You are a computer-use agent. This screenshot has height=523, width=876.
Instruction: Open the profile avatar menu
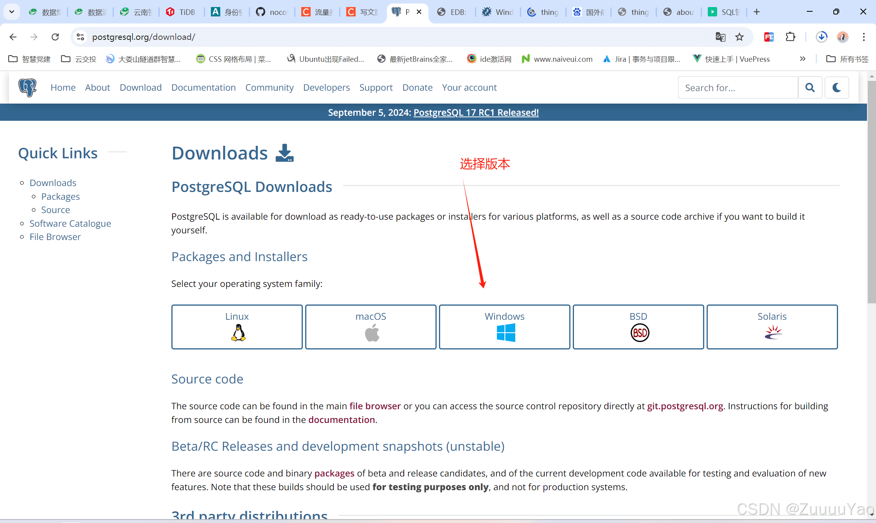coord(842,37)
